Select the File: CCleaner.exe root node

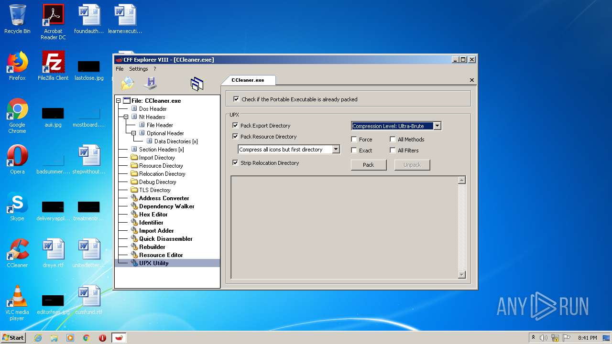(156, 101)
